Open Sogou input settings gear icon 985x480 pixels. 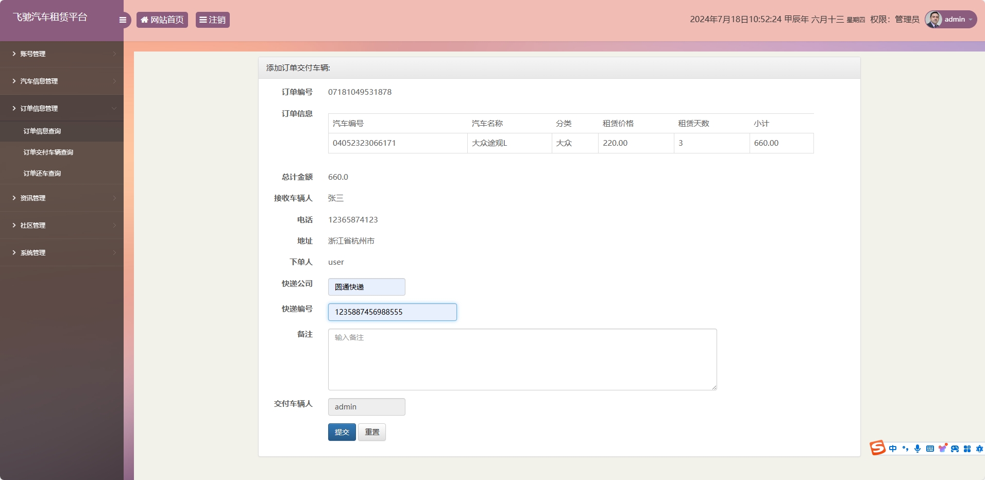(980, 449)
